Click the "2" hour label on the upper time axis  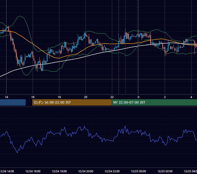point(165,97)
